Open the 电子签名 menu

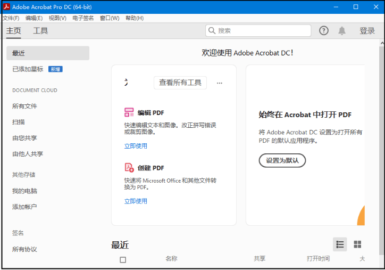(83, 18)
